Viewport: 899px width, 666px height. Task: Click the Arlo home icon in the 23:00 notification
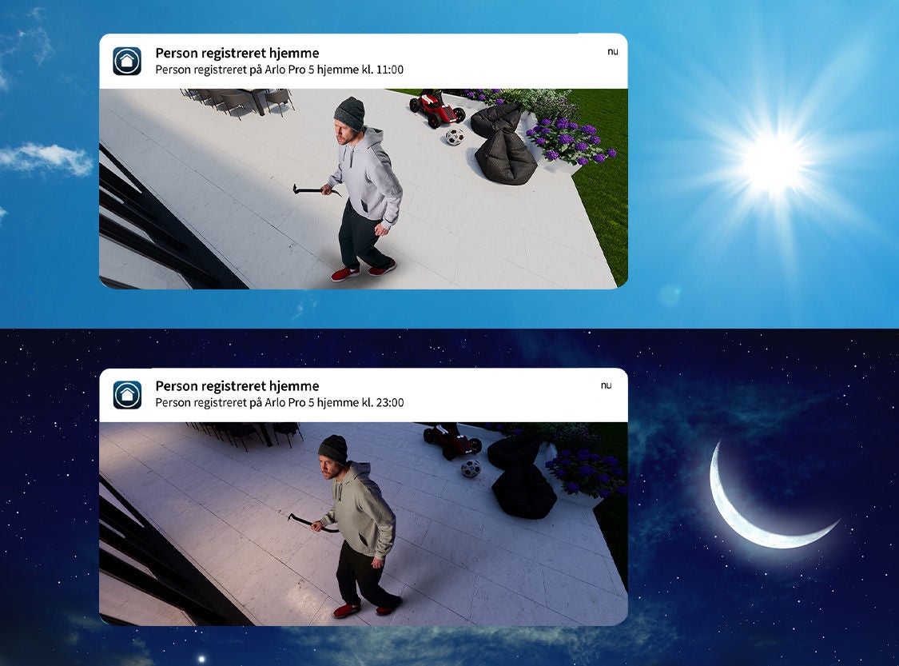pyautogui.click(x=127, y=395)
